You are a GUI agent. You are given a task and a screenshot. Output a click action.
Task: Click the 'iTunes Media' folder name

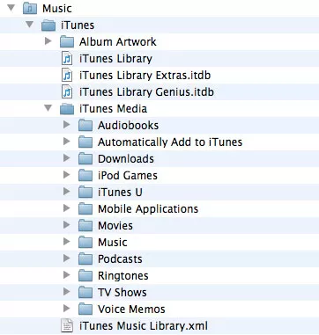(x=113, y=108)
